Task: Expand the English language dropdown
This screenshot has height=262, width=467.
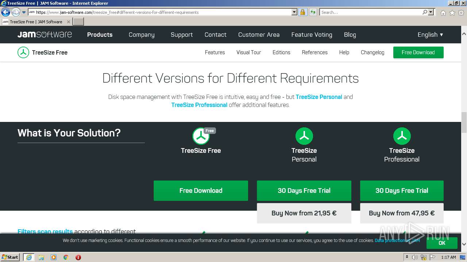Action: (x=430, y=35)
